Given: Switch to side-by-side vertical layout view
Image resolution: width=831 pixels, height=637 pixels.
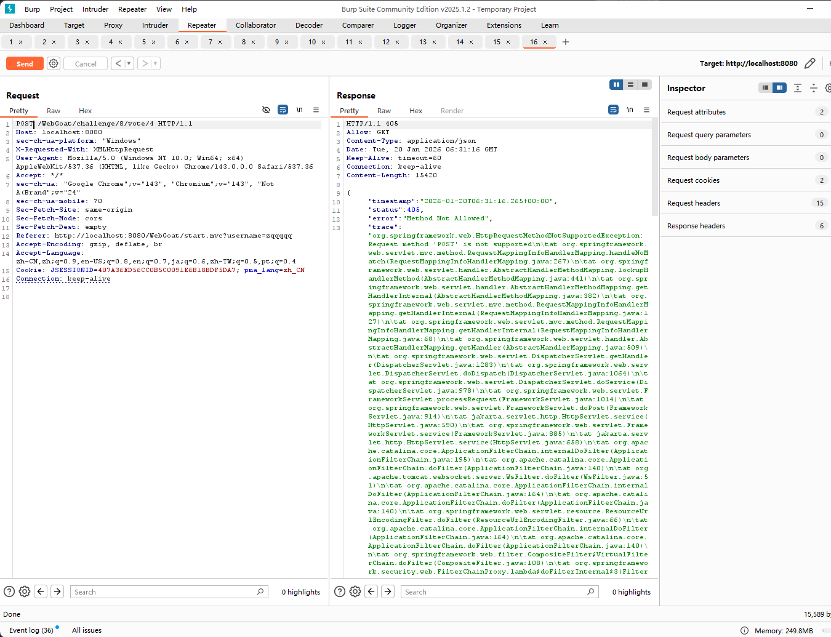Looking at the screenshot, I should pos(616,85).
